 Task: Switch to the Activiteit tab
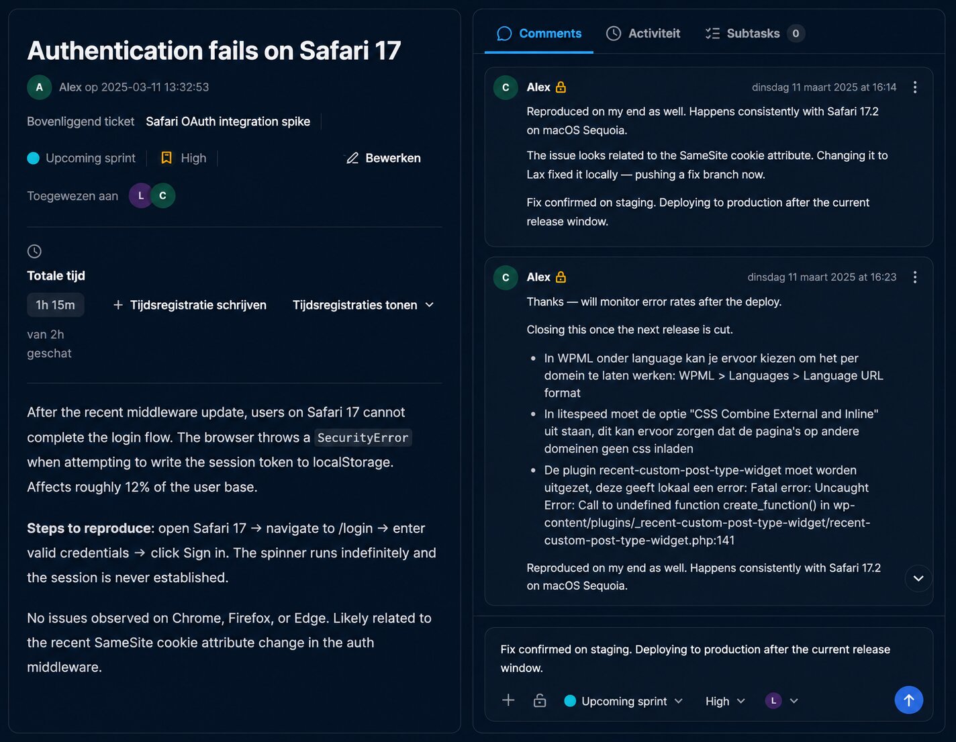click(x=643, y=34)
